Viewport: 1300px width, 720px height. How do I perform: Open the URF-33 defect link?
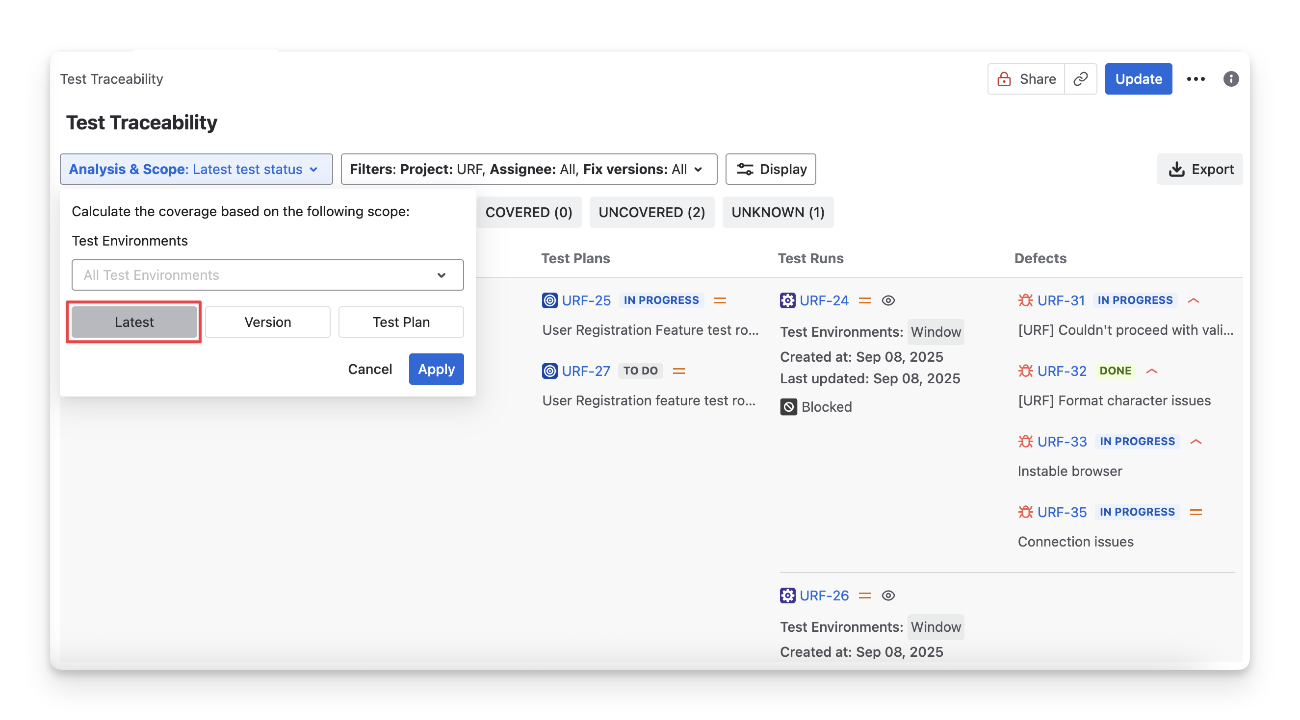(x=1062, y=442)
